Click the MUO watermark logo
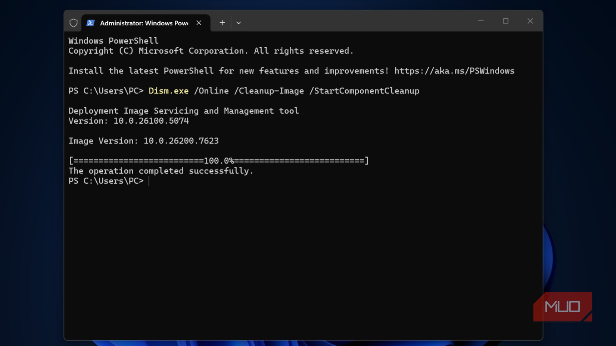This screenshot has width=616, height=346. [562, 307]
